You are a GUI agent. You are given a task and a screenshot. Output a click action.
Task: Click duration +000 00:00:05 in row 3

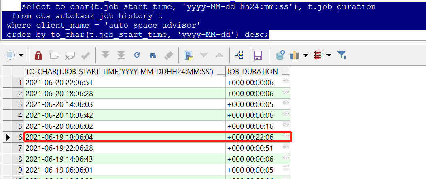coord(250,104)
